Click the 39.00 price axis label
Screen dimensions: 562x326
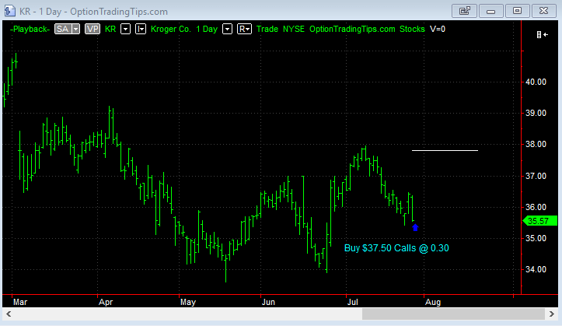[x=536, y=114]
